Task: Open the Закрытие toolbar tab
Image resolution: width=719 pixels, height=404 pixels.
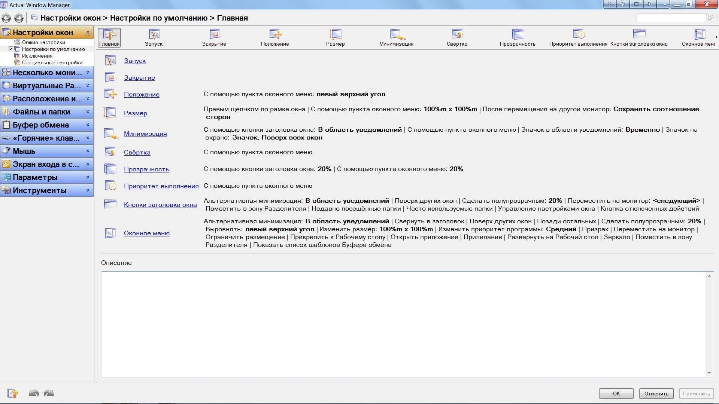Action: tap(214, 37)
